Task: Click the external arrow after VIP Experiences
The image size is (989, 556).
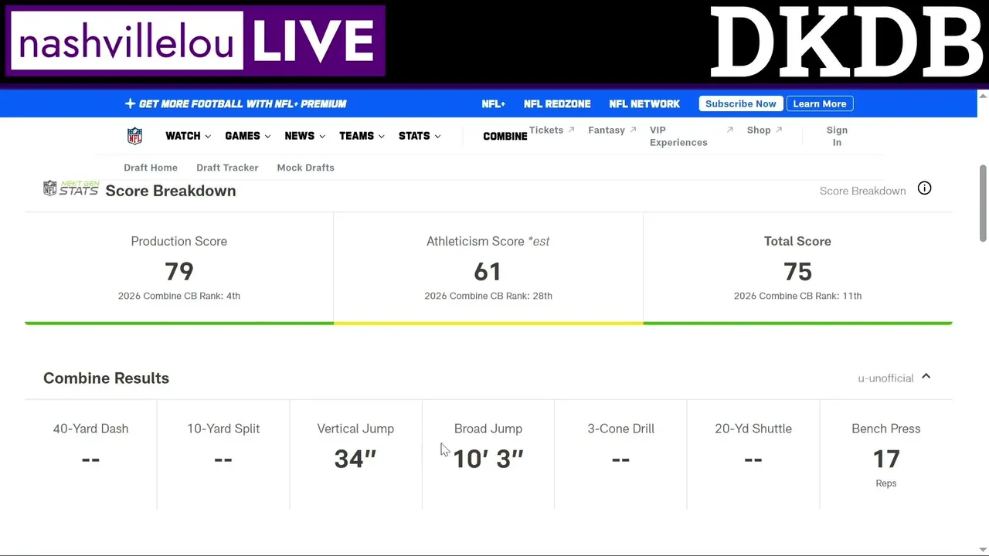Action: click(729, 130)
